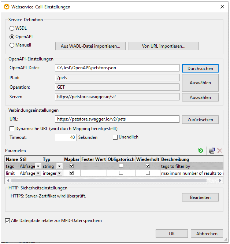Click the URL input field
This screenshot has width=230, height=244.
[x=117, y=119]
